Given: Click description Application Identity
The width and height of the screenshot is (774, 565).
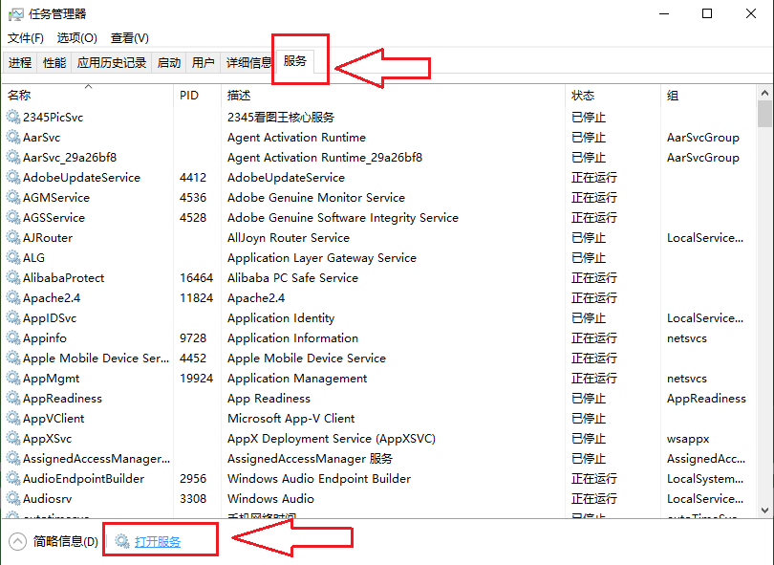Looking at the screenshot, I should click(x=281, y=318).
